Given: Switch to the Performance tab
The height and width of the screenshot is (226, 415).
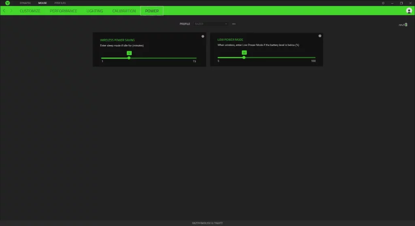Looking at the screenshot, I should [63, 11].
